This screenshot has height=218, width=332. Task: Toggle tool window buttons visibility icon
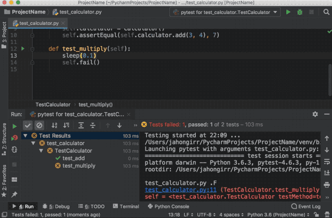[x=4, y=215]
